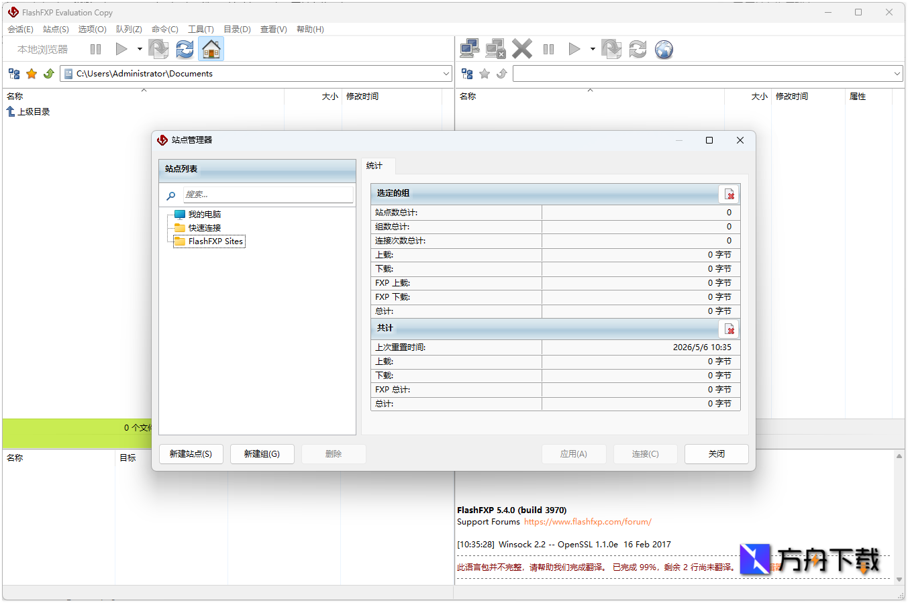
Task: Maximize the 站点管理器 dialog
Action: click(709, 140)
